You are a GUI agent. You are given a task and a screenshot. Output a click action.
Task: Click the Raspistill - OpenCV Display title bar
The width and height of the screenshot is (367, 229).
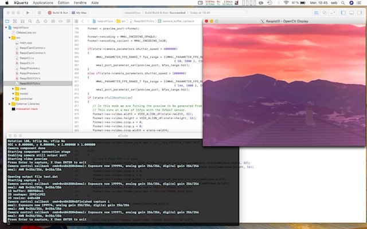(284, 21)
